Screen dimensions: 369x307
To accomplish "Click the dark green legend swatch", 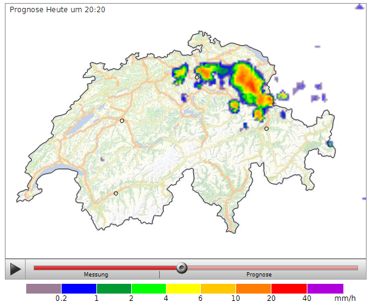I will coord(114,289).
